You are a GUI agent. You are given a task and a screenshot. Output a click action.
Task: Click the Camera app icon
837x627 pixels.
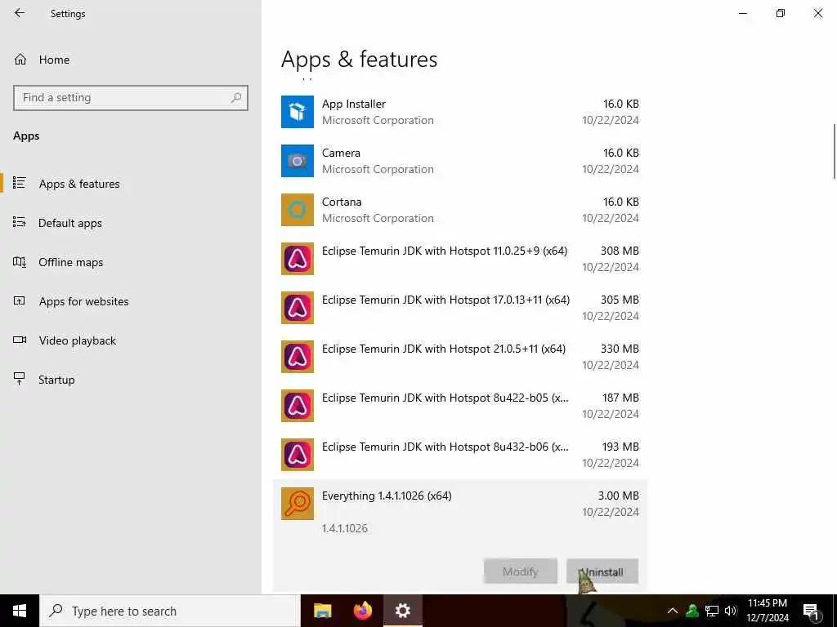coord(298,161)
